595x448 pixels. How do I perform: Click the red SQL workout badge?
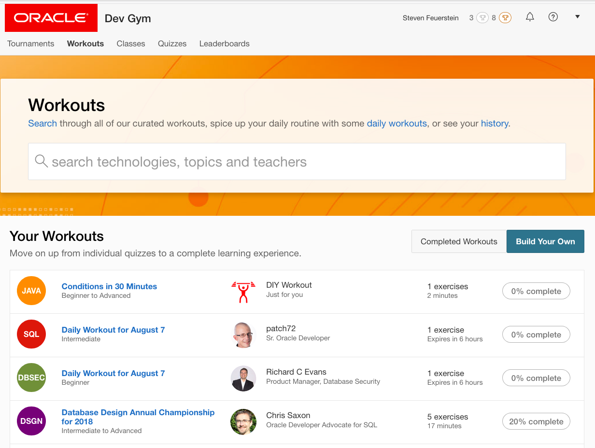tap(31, 334)
